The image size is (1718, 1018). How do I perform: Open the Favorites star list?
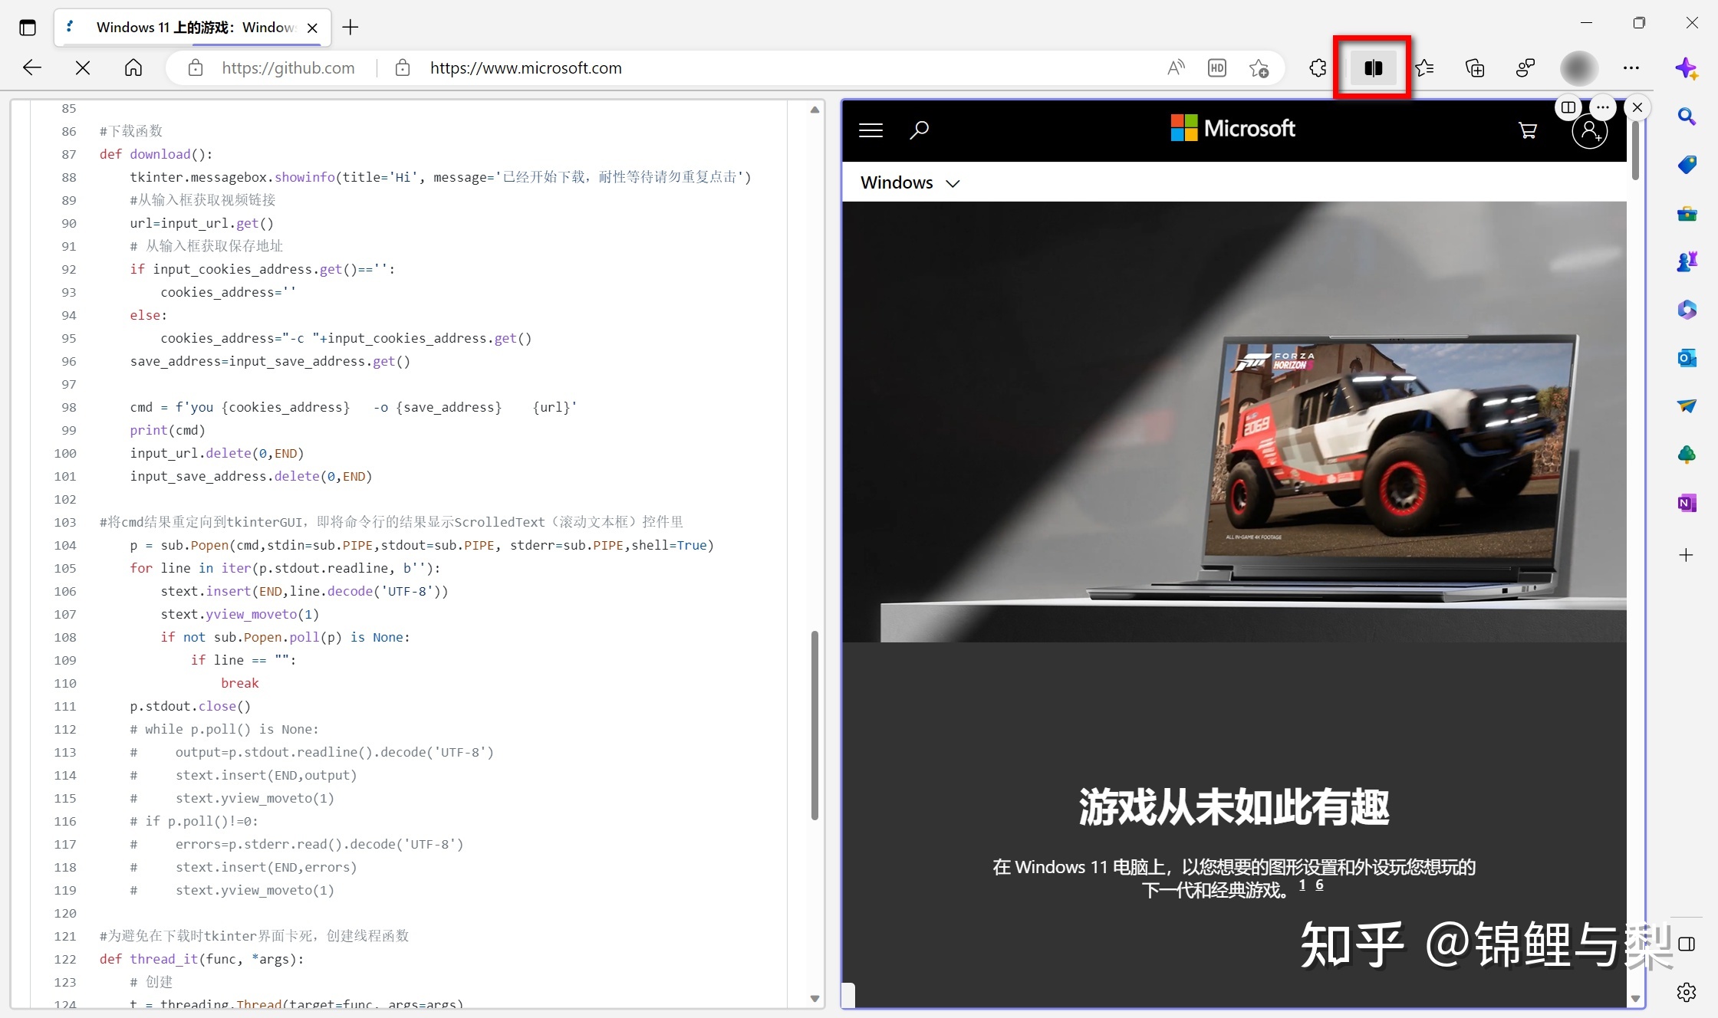tap(1424, 68)
